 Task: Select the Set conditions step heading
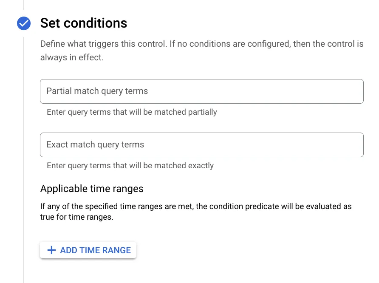[84, 23]
